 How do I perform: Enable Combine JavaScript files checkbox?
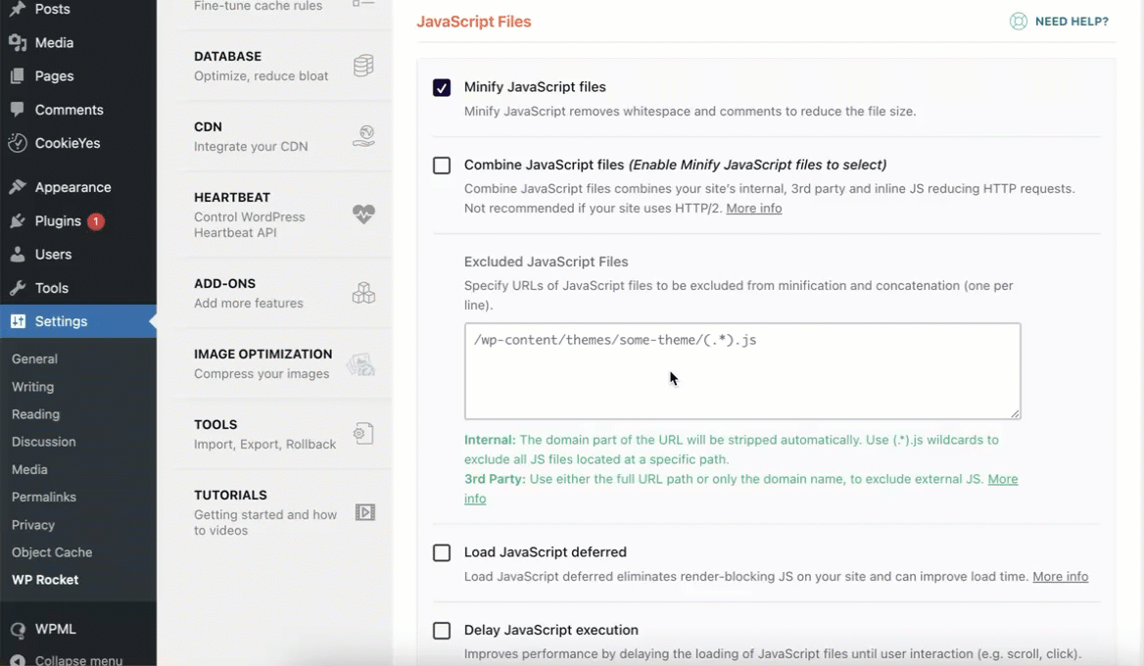[x=442, y=166]
